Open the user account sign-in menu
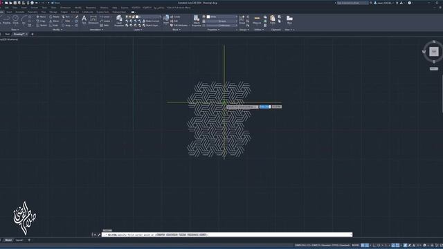Image resolution: width=443 pixels, height=249 pixels. coord(383,3)
